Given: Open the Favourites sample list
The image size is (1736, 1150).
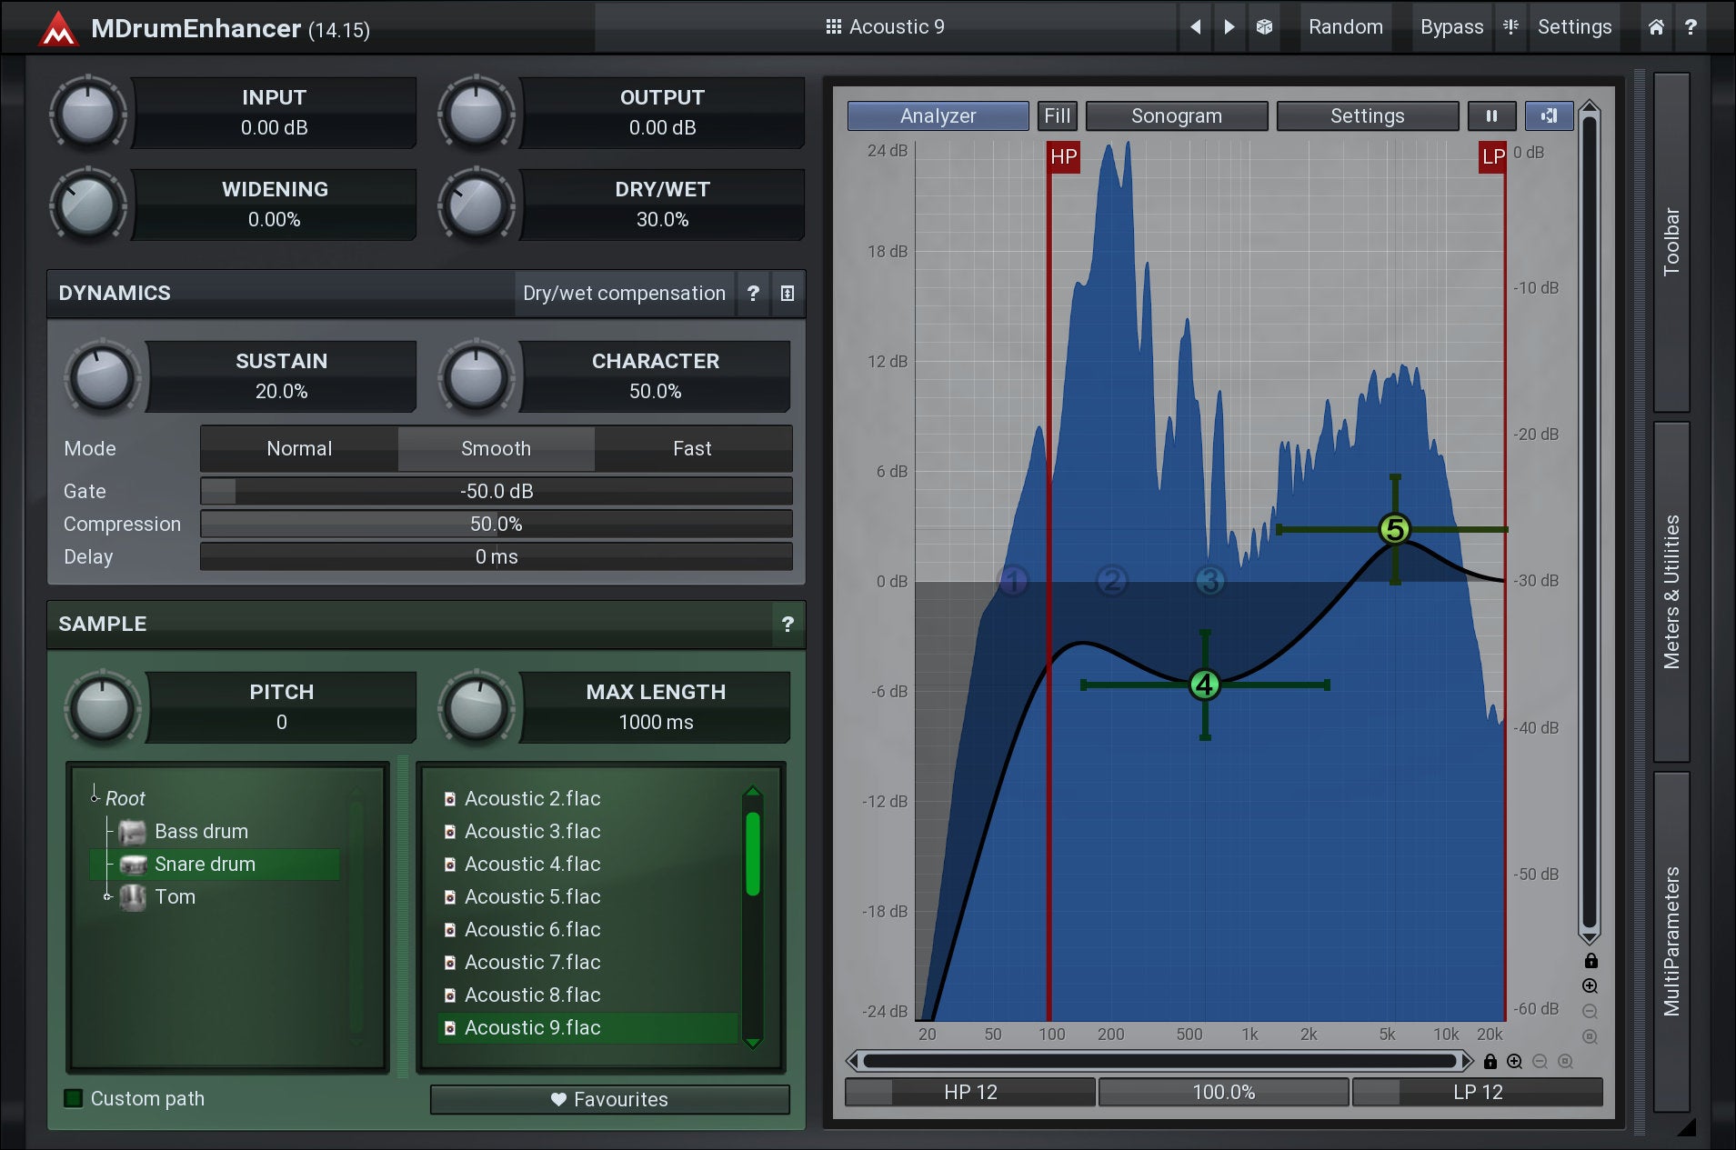Looking at the screenshot, I should pos(609,1100).
